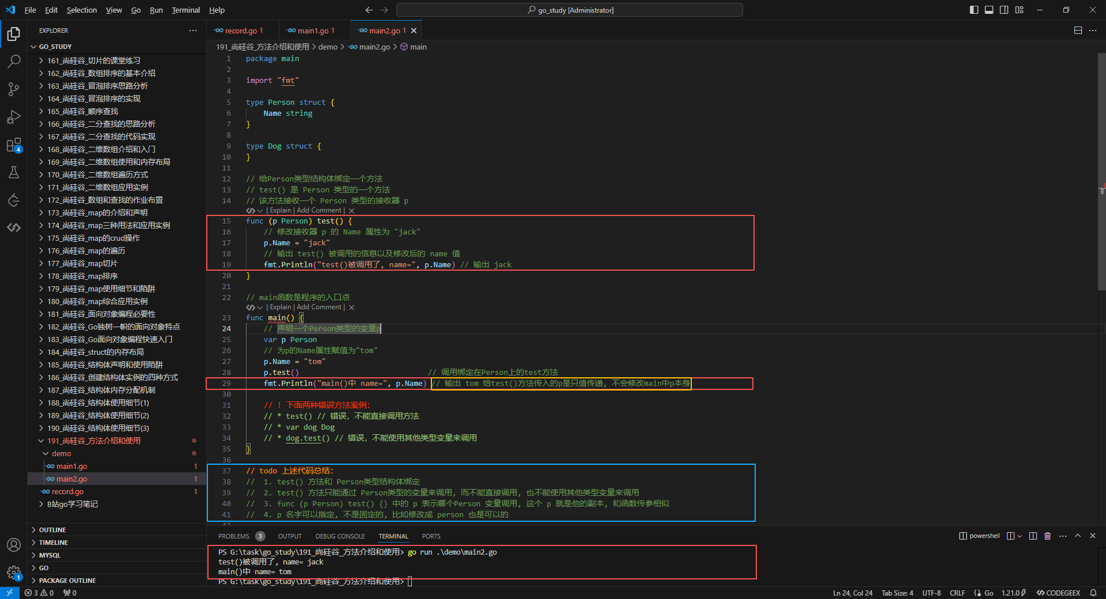This screenshot has height=599, width=1106.
Task: Open the Source Control view
Action: coord(14,89)
